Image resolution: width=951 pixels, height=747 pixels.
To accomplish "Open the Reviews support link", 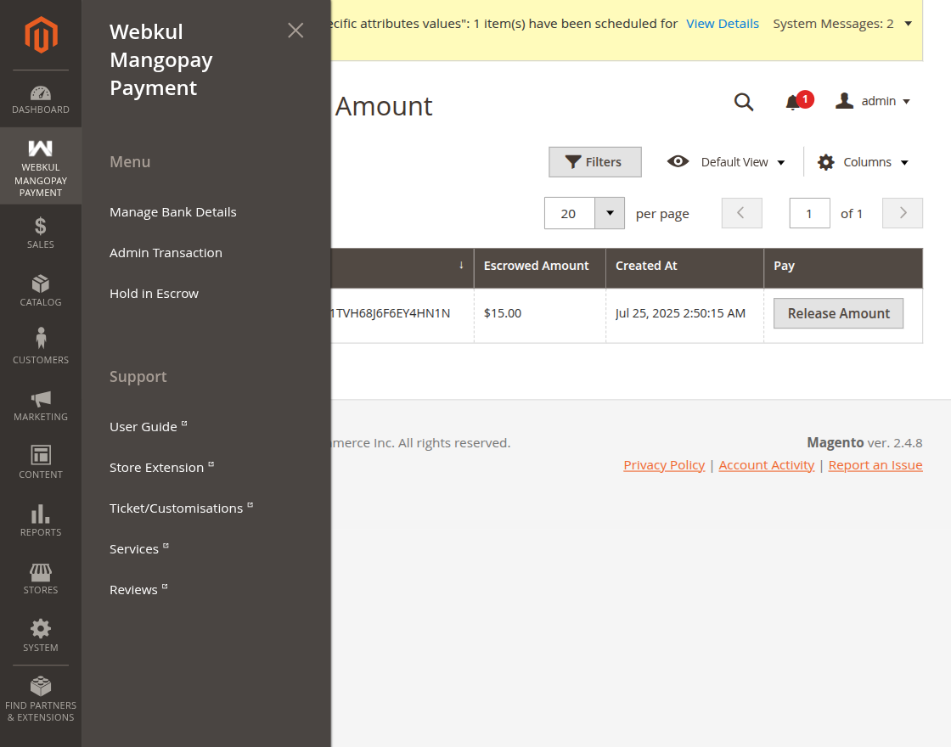I will [139, 589].
